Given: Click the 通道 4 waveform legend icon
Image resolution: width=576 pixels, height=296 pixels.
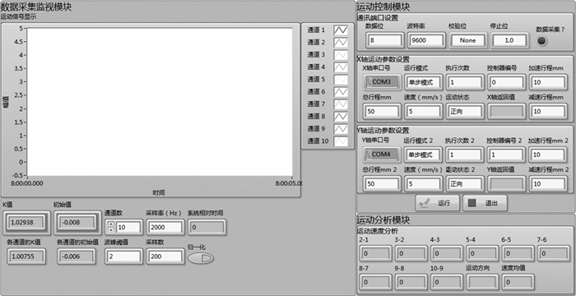Looking at the screenshot, I should coord(341,67).
